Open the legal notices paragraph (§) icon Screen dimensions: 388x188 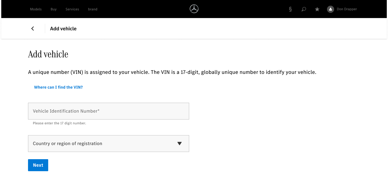290,9
